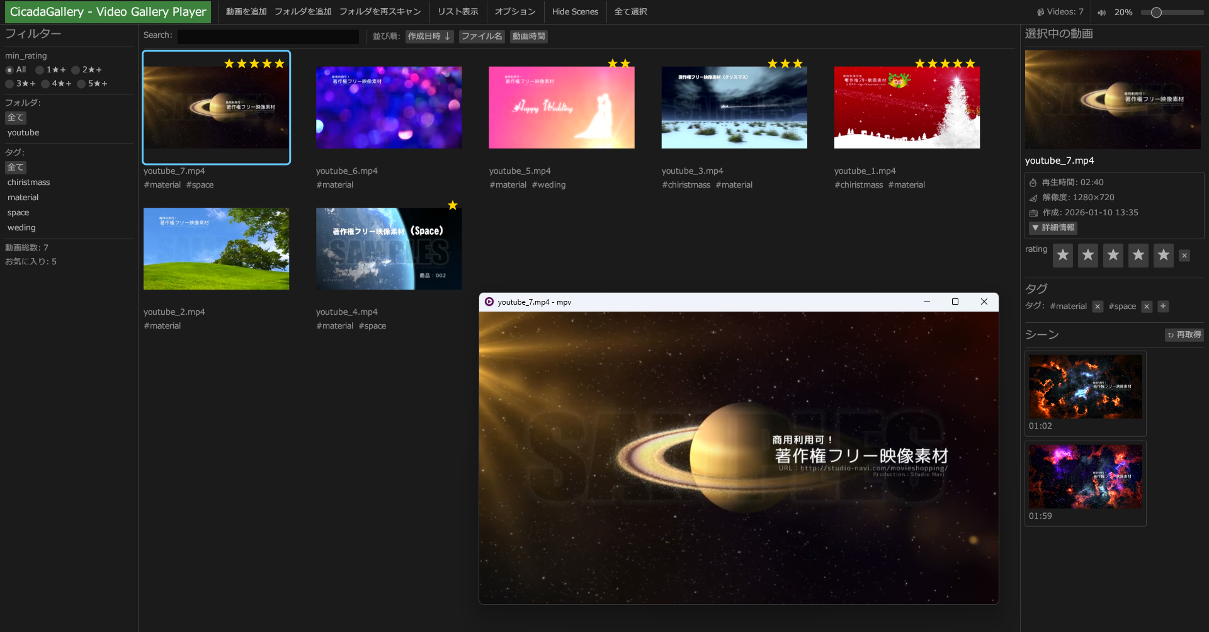Remove the #material tag from selected video
The height and width of the screenshot is (632, 1209).
(1098, 307)
